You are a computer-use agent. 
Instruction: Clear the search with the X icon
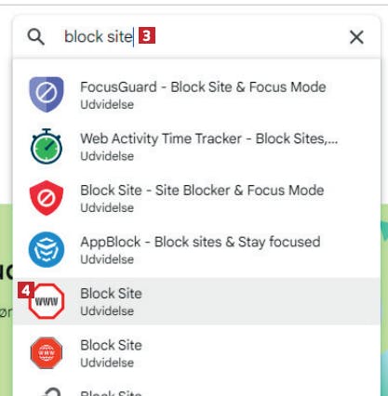point(356,37)
